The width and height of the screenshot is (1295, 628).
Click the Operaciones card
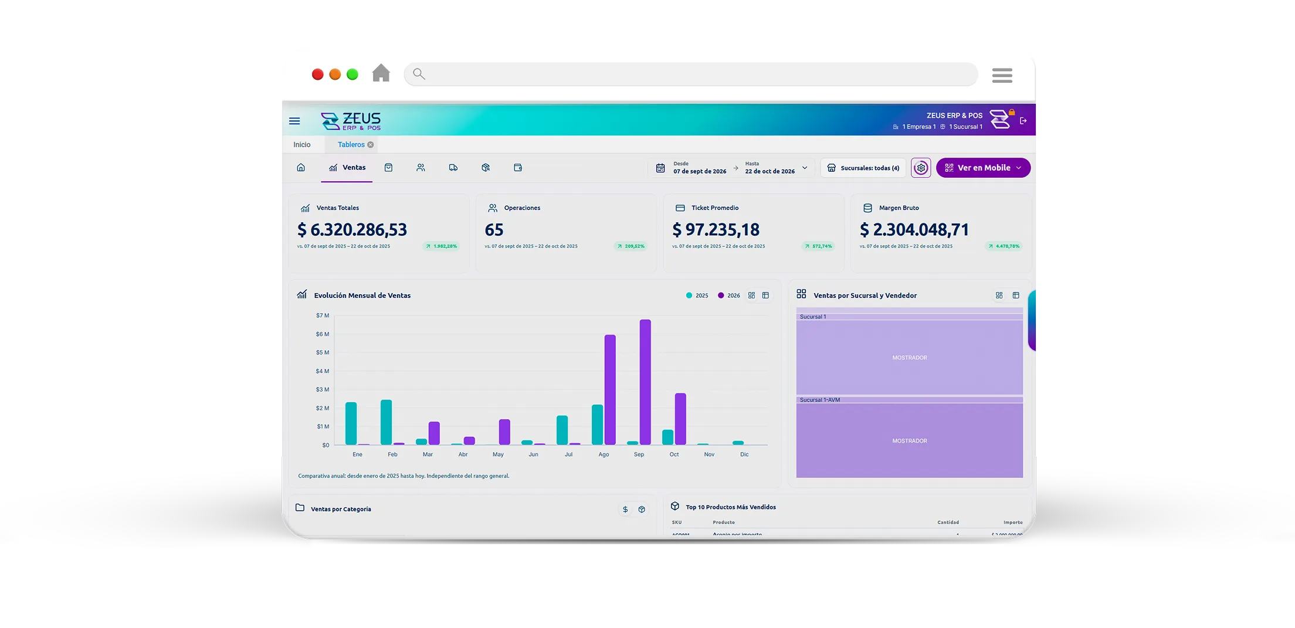566,233
